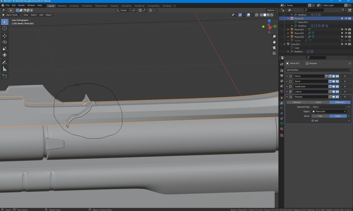The image size is (353, 211).
Task: Open the viewport Add menu
Action: click(41, 15)
